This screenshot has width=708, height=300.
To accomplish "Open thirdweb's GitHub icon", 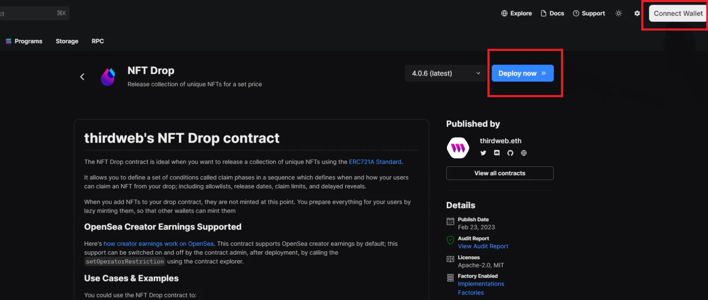I will 510,153.
